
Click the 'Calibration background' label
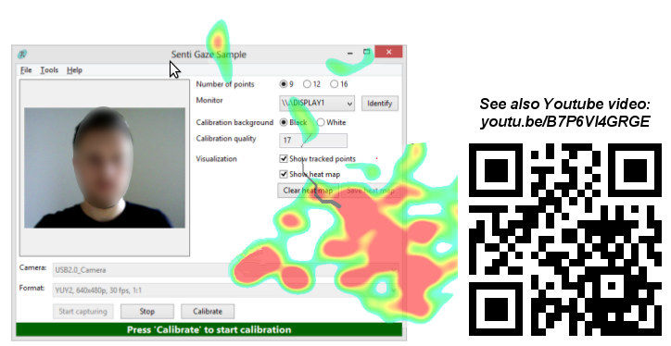tap(234, 123)
